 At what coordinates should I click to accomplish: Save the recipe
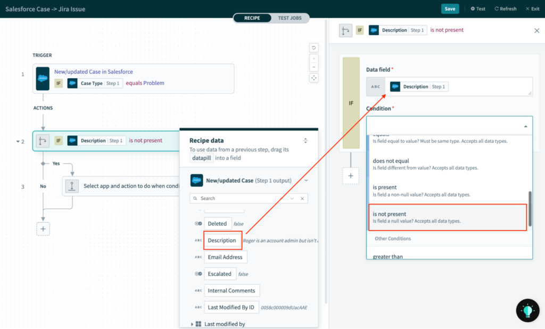pyautogui.click(x=450, y=9)
